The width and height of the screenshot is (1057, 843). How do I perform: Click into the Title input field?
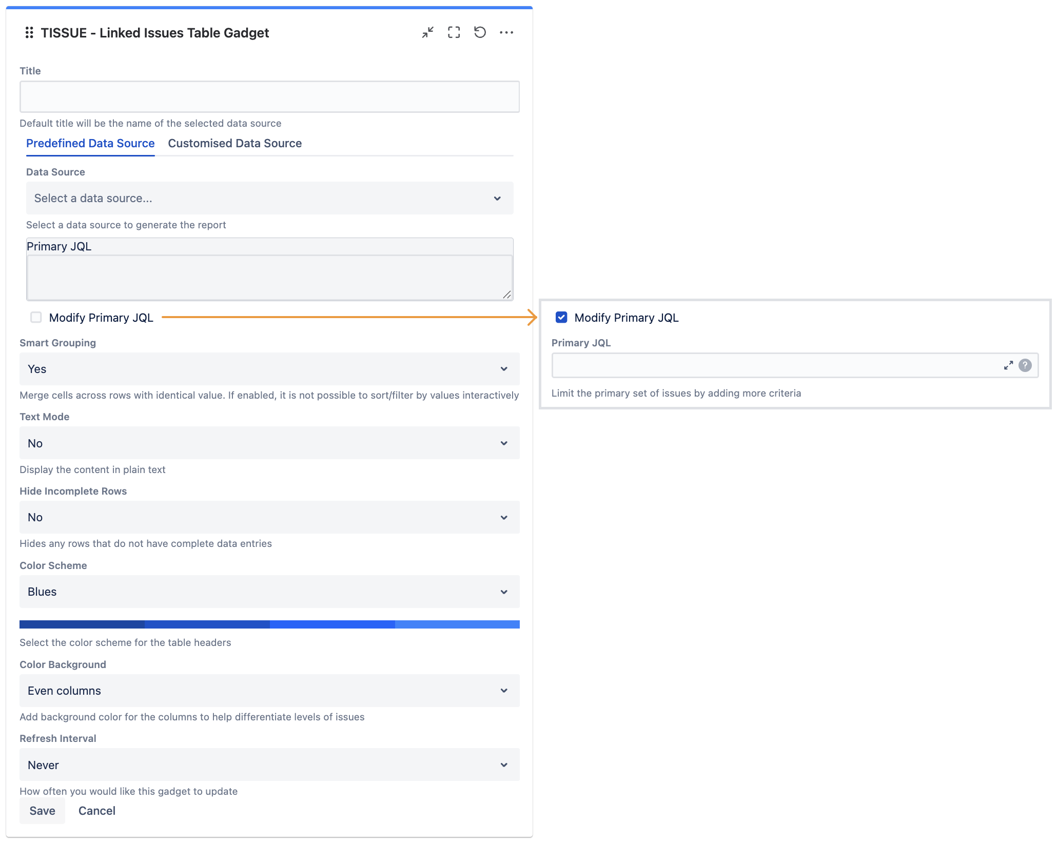(x=269, y=97)
